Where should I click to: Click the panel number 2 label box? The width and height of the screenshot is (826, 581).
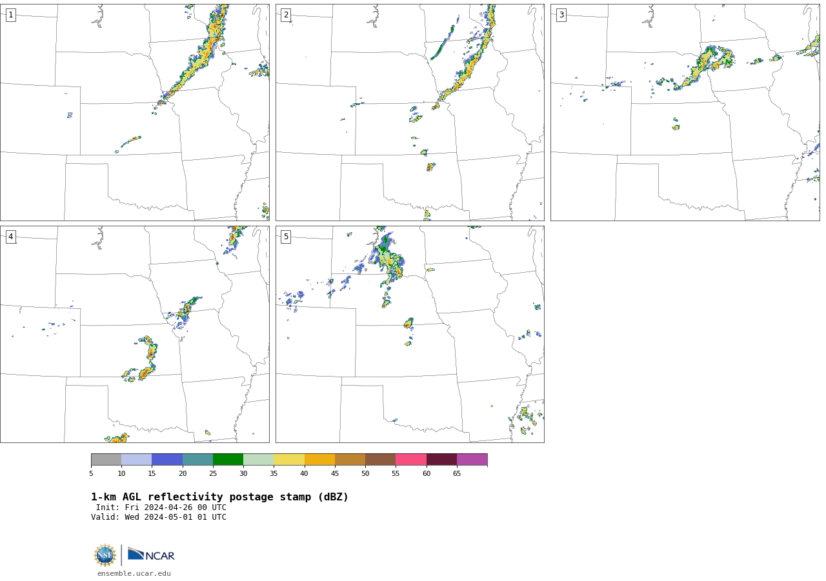pyautogui.click(x=286, y=15)
